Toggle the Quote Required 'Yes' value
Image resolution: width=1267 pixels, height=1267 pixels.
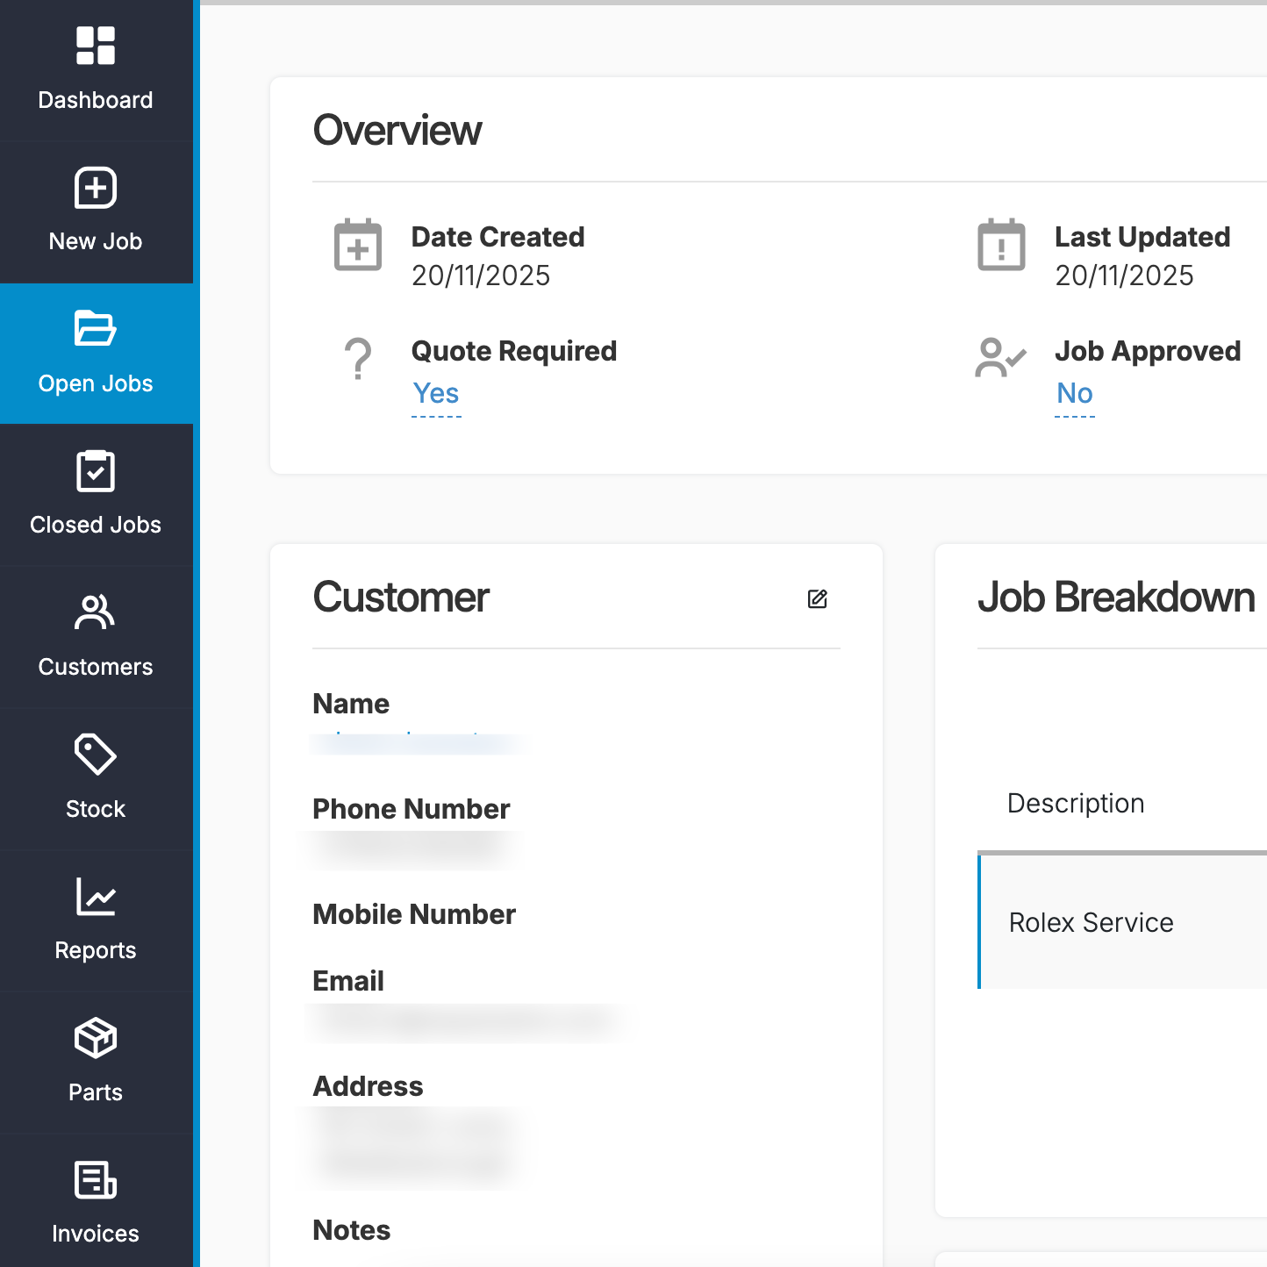click(436, 393)
